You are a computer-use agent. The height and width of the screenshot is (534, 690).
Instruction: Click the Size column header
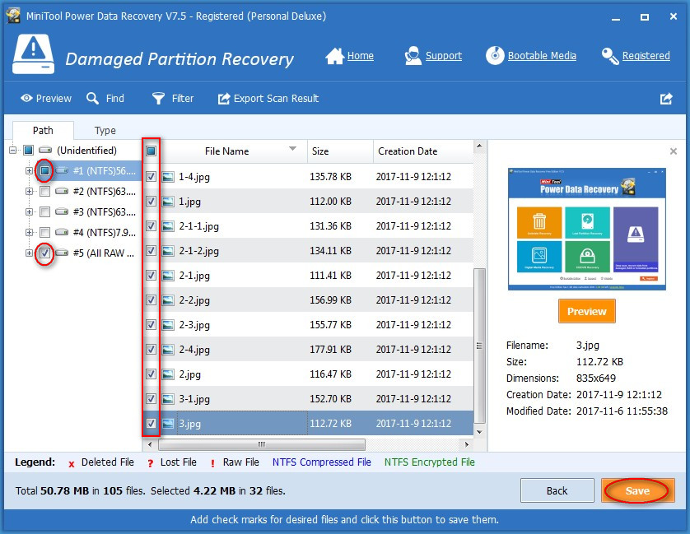(x=340, y=151)
